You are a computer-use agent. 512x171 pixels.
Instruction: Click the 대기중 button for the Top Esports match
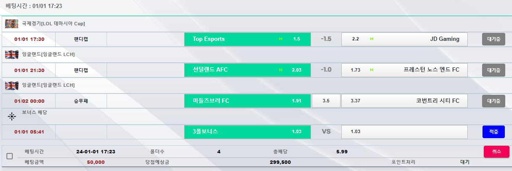tap(493, 39)
